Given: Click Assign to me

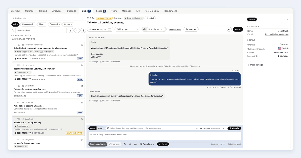Looking at the screenshot, I should point(175,29).
